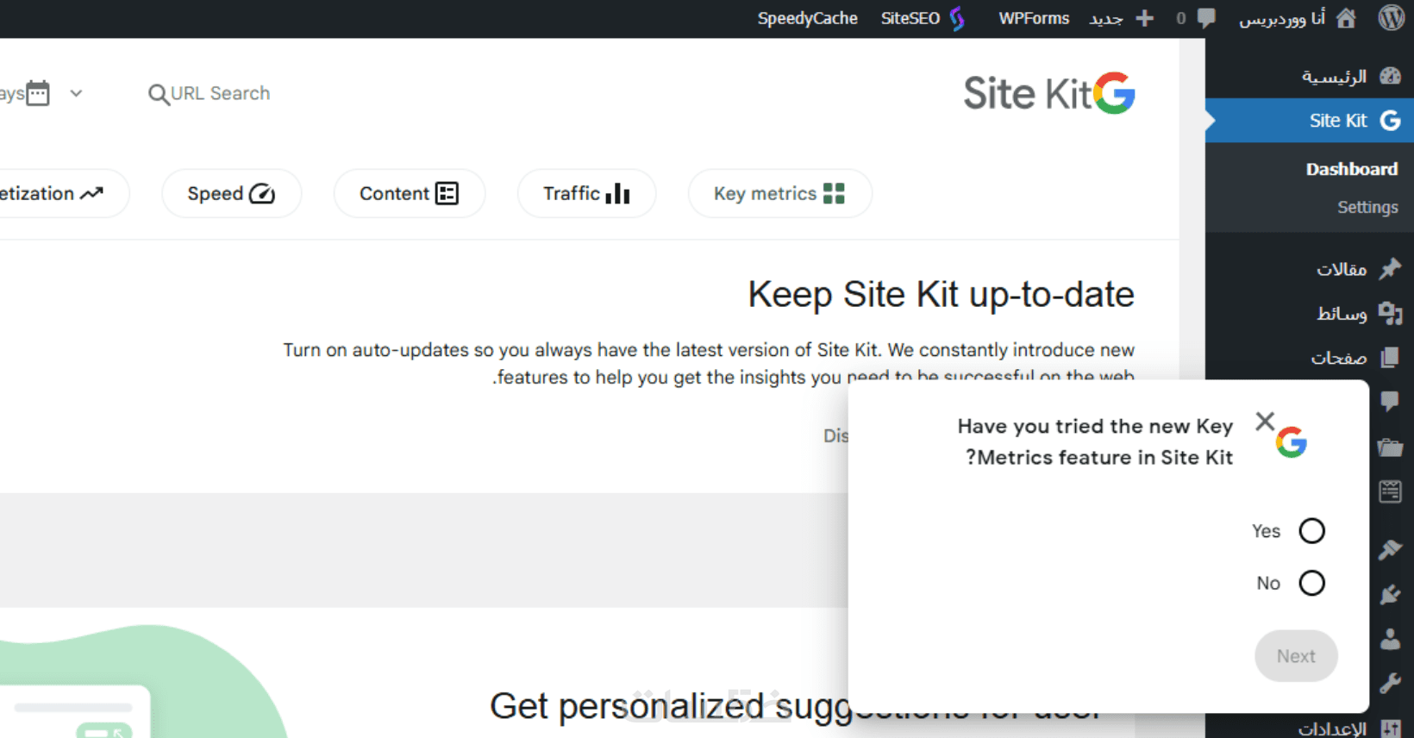Image resolution: width=1414 pixels, height=738 pixels.
Task: Click the أنا ووردبريس site name link
Action: click(1282, 18)
